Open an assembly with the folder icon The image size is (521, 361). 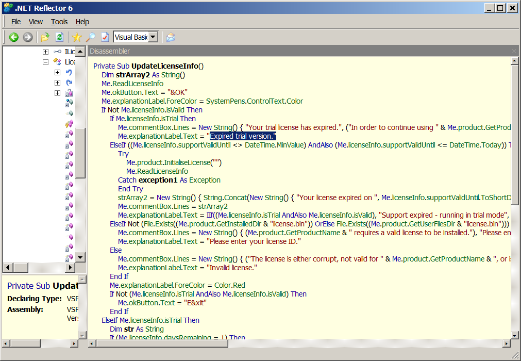pos(45,37)
